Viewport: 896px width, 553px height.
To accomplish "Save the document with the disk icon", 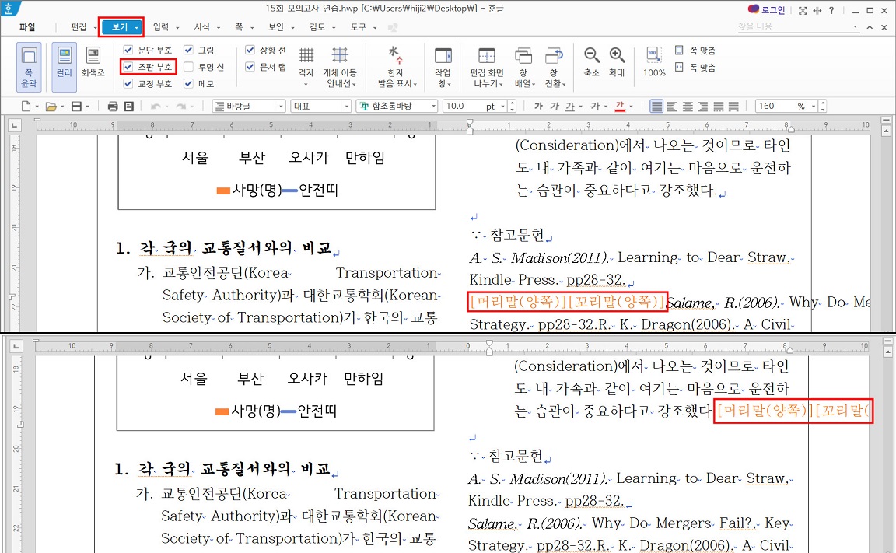I will [76, 107].
